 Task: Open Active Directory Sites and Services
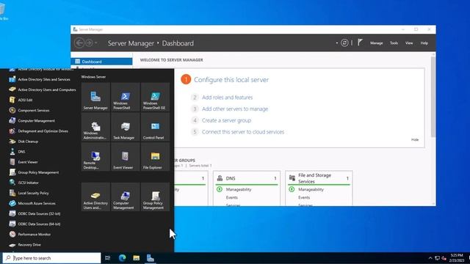point(40,79)
